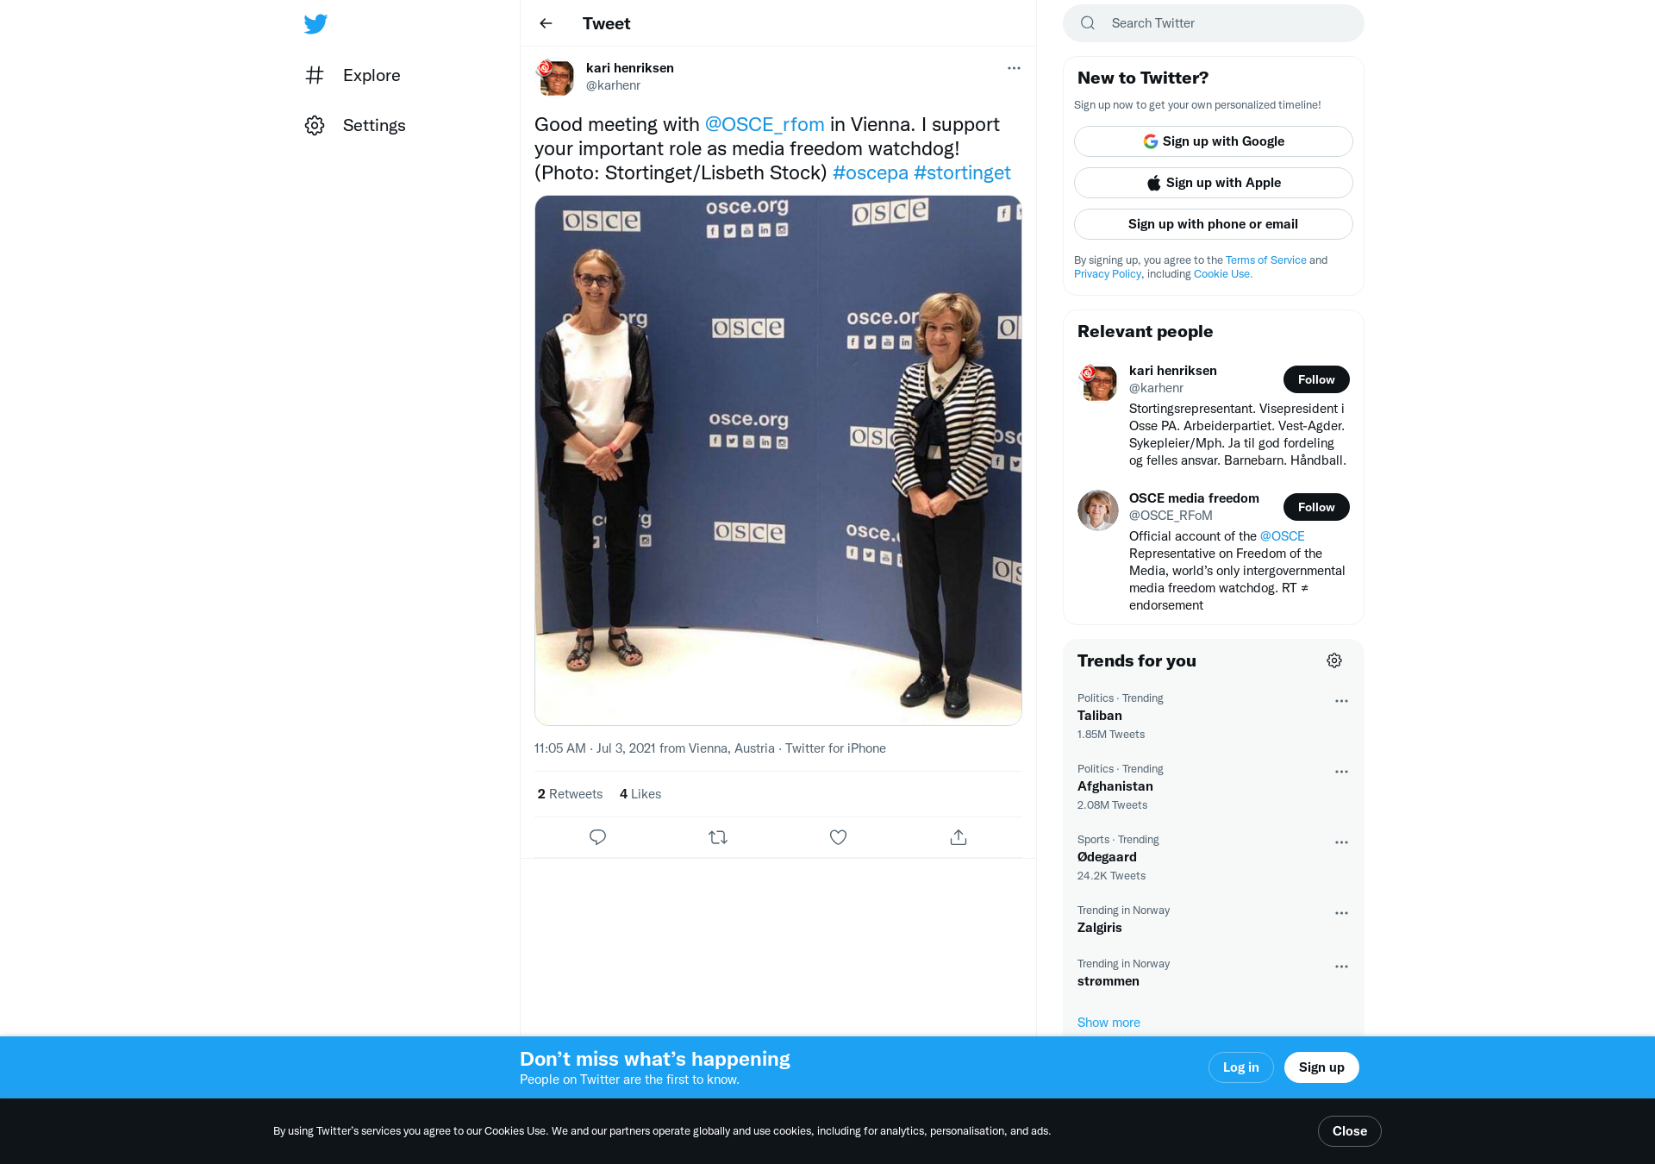This screenshot has height=1164, width=1655.
Task: Open the tweet's three-dot more menu
Action: [1014, 68]
